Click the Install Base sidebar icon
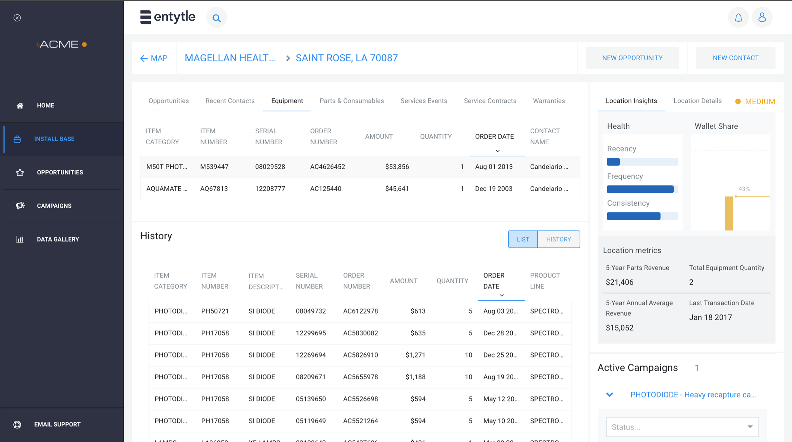This screenshot has height=442, width=792. coord(18,139)
